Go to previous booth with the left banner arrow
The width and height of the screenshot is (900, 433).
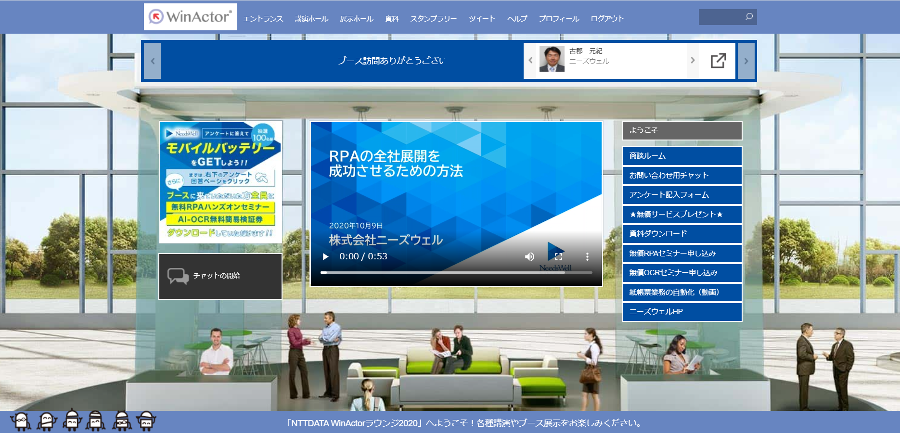coord(152,61)
